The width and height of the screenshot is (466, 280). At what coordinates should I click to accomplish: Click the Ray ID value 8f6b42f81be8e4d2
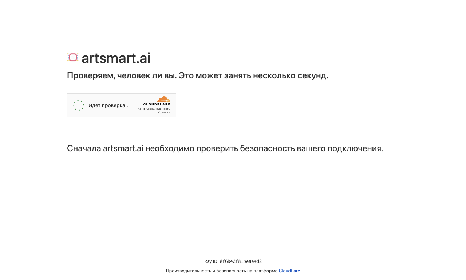click(x=241, y=261)
